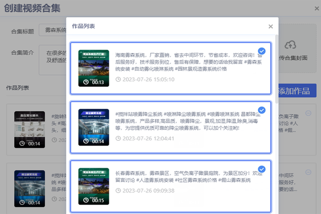Open the 00:15 video thumbnail in dialog
Screen dimensions: 321x214
[94, 186]
